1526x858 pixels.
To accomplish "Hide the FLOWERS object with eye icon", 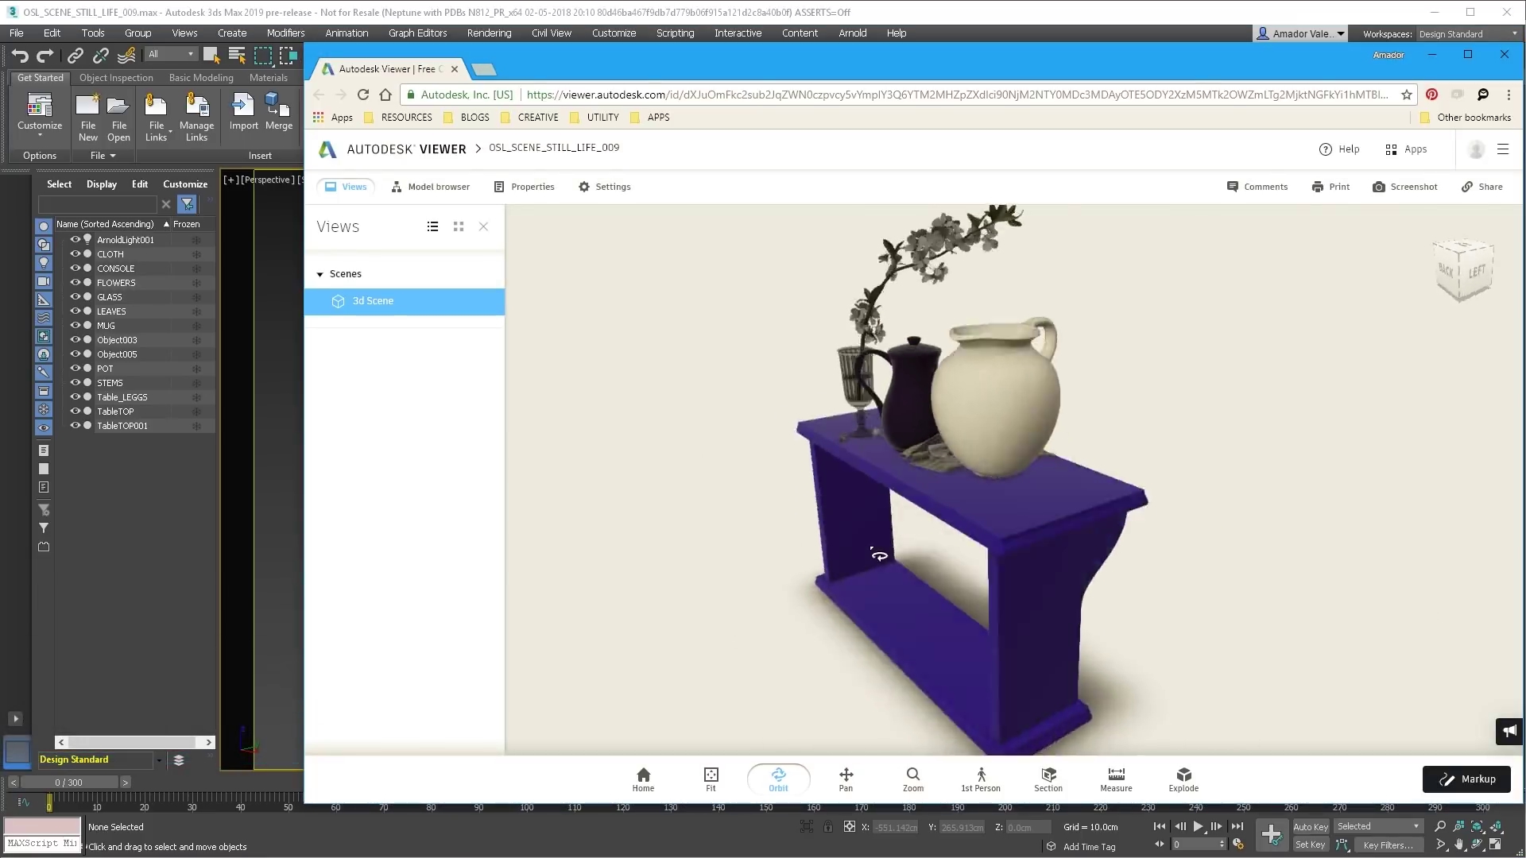I will coord(76,282).
